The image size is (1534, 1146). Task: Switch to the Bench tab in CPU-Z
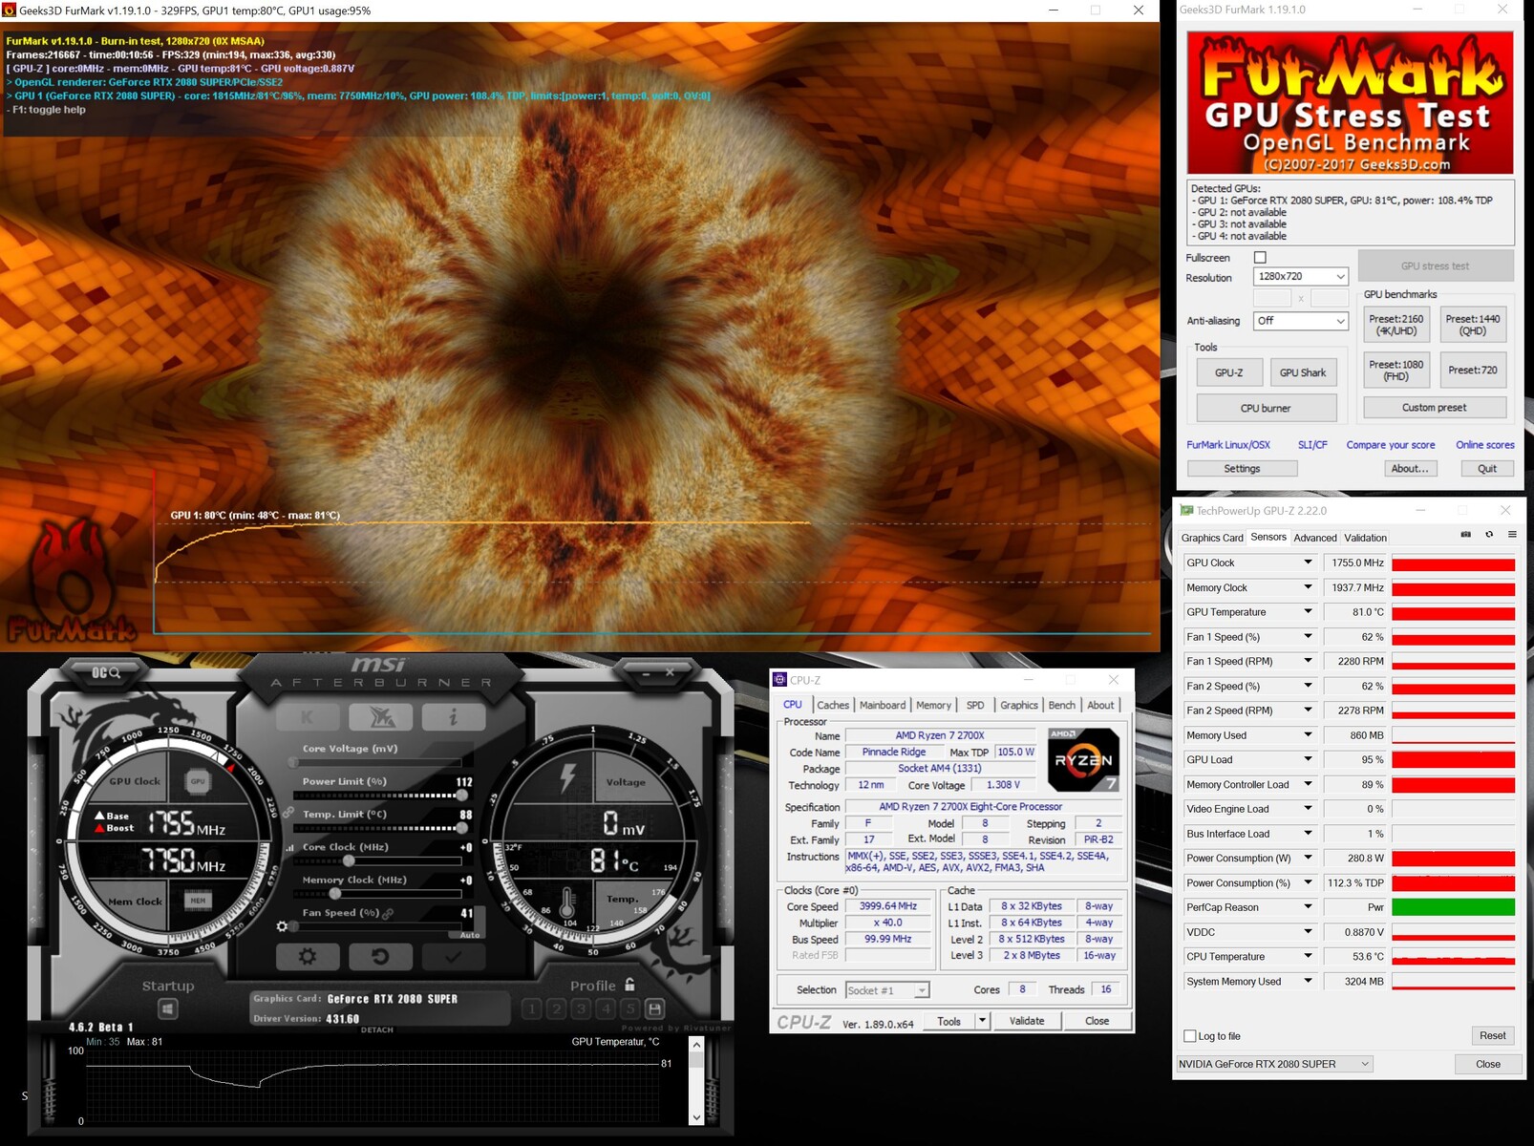click(1062, 705)
